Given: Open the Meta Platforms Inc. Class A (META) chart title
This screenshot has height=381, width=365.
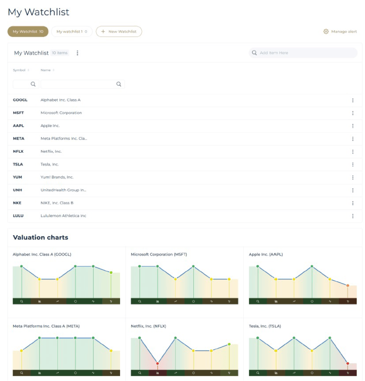Looking at the screenshot, I should [x=46, y=326].
